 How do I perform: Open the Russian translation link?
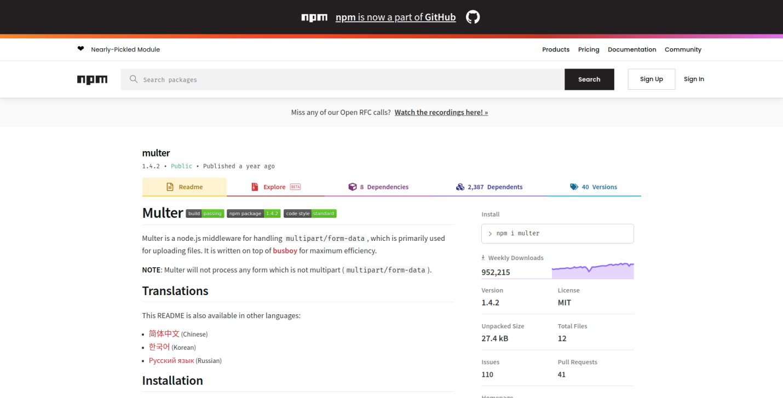click(171, 360)
